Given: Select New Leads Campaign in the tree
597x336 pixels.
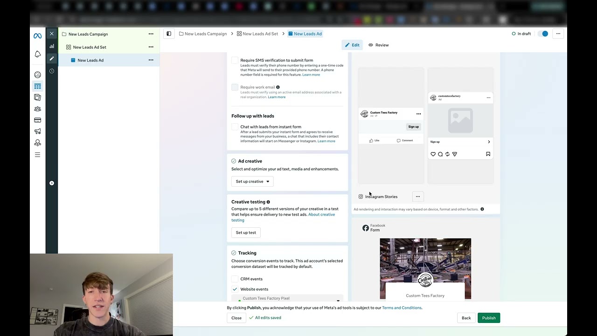Looking at the screenshot, I should [x=88, y=34].
